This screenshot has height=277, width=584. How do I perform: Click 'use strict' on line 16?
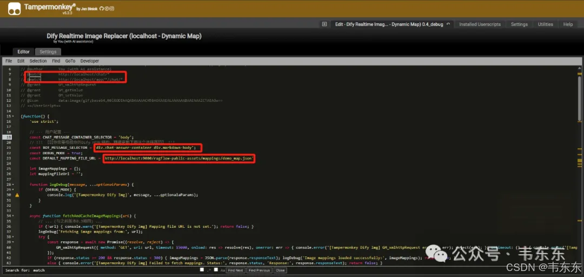[44, 122]
